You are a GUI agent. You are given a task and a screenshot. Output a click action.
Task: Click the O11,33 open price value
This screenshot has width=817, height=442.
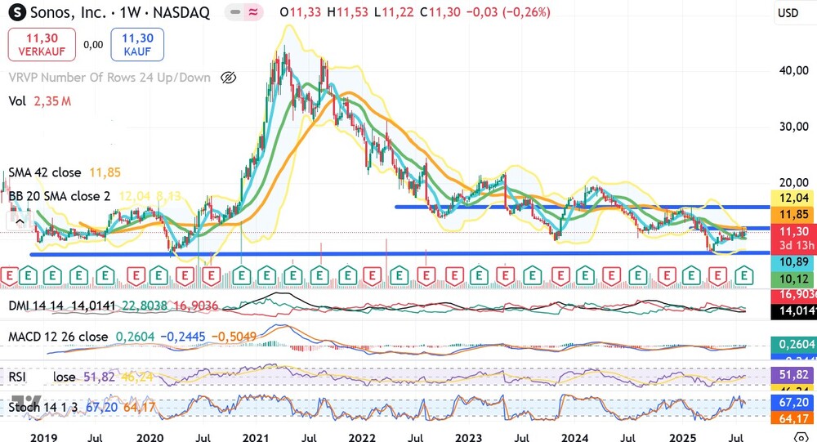click(x=300, y=12)
